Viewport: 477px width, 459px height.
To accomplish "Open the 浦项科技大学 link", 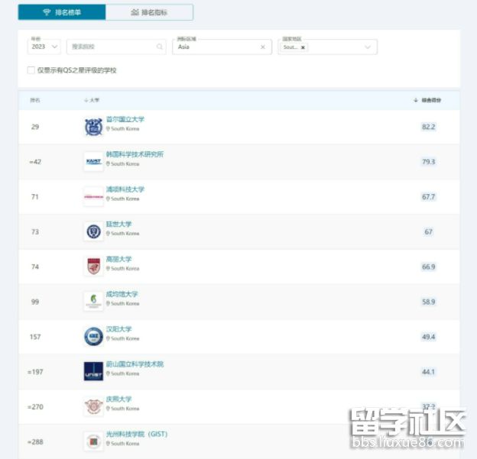I will [125, 189].
